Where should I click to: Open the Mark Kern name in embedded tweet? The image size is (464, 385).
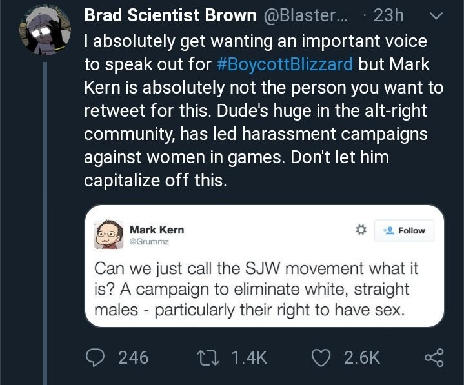156,230
